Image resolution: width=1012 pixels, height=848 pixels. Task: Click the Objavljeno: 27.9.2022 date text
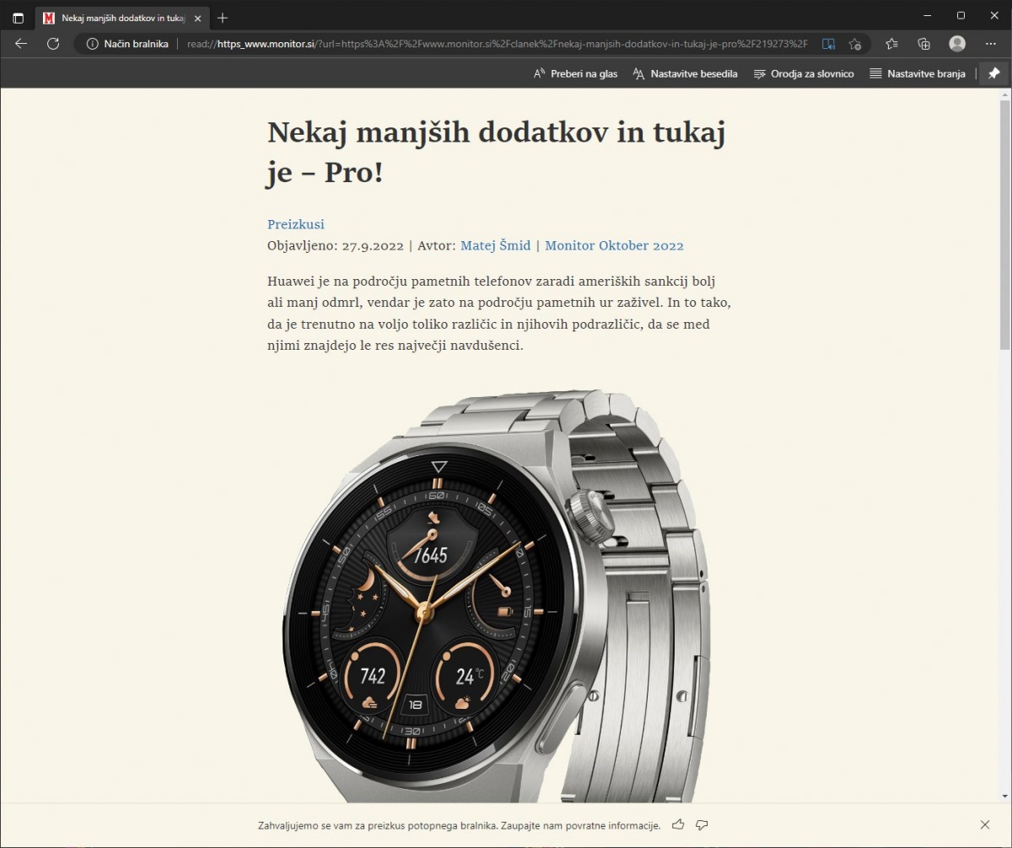(336, 245)
